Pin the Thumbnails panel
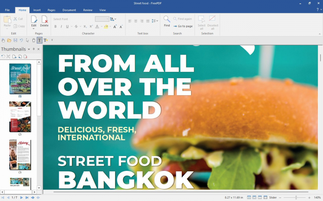 (34, 49)
